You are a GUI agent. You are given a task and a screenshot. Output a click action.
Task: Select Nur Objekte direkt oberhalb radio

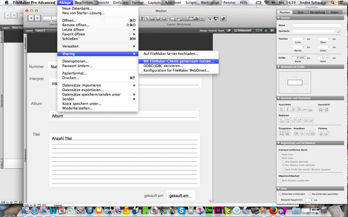[283, 165]
